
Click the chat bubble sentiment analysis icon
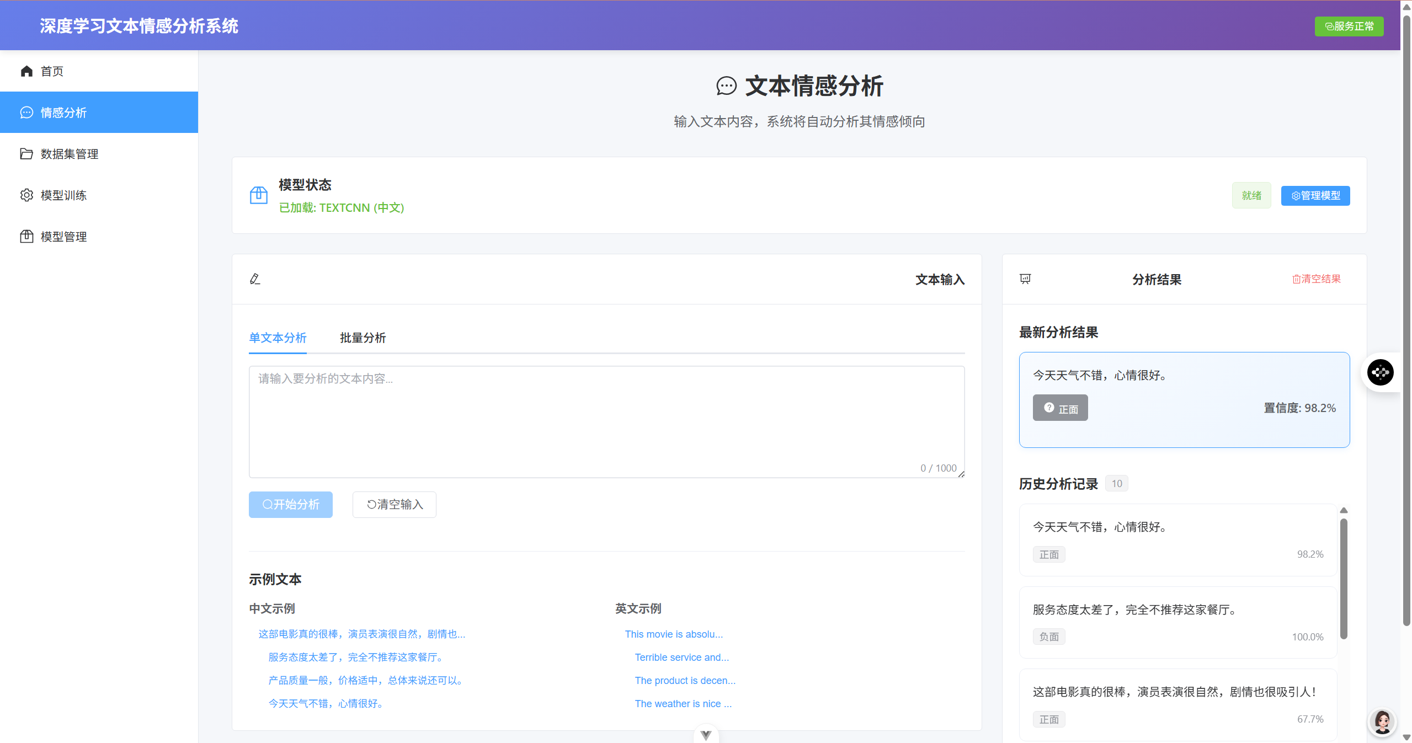tap(26, 113)
